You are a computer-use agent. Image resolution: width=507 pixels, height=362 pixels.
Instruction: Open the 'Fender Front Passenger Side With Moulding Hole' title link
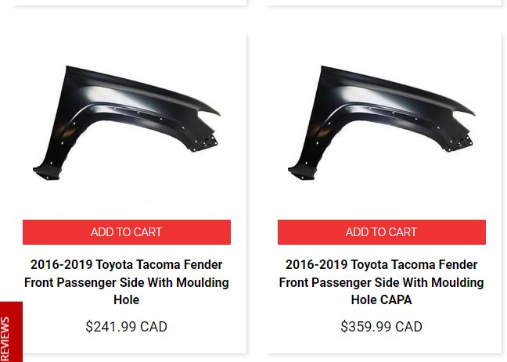(x=127, y=282)
